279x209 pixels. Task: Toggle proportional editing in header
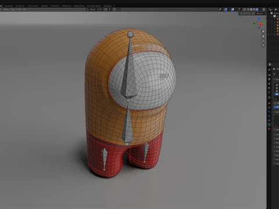[x=115, y=9]
